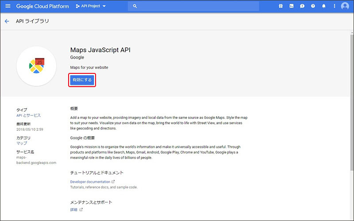Click 'Tutorials, reference docs, and sample code.' text
This screenshot has height=221, width=354.
coord(104,187)
